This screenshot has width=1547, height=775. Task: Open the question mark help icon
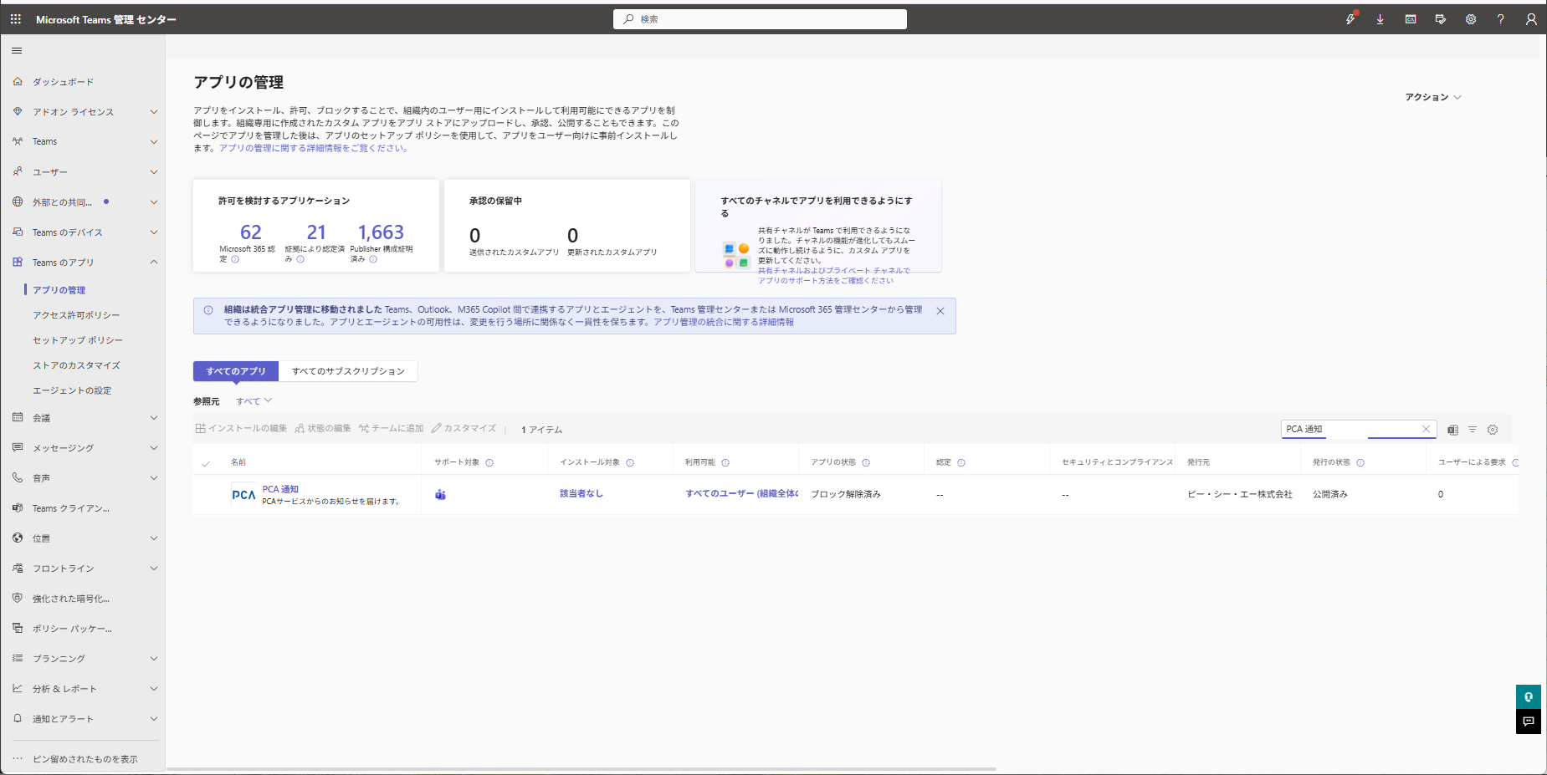pos(1501,19)
